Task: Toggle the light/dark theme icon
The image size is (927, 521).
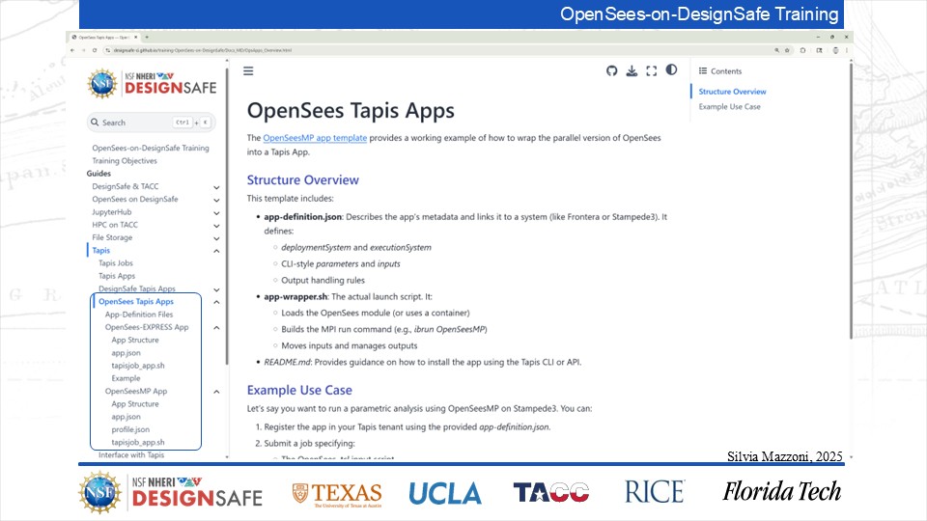Action: point(671,70)
